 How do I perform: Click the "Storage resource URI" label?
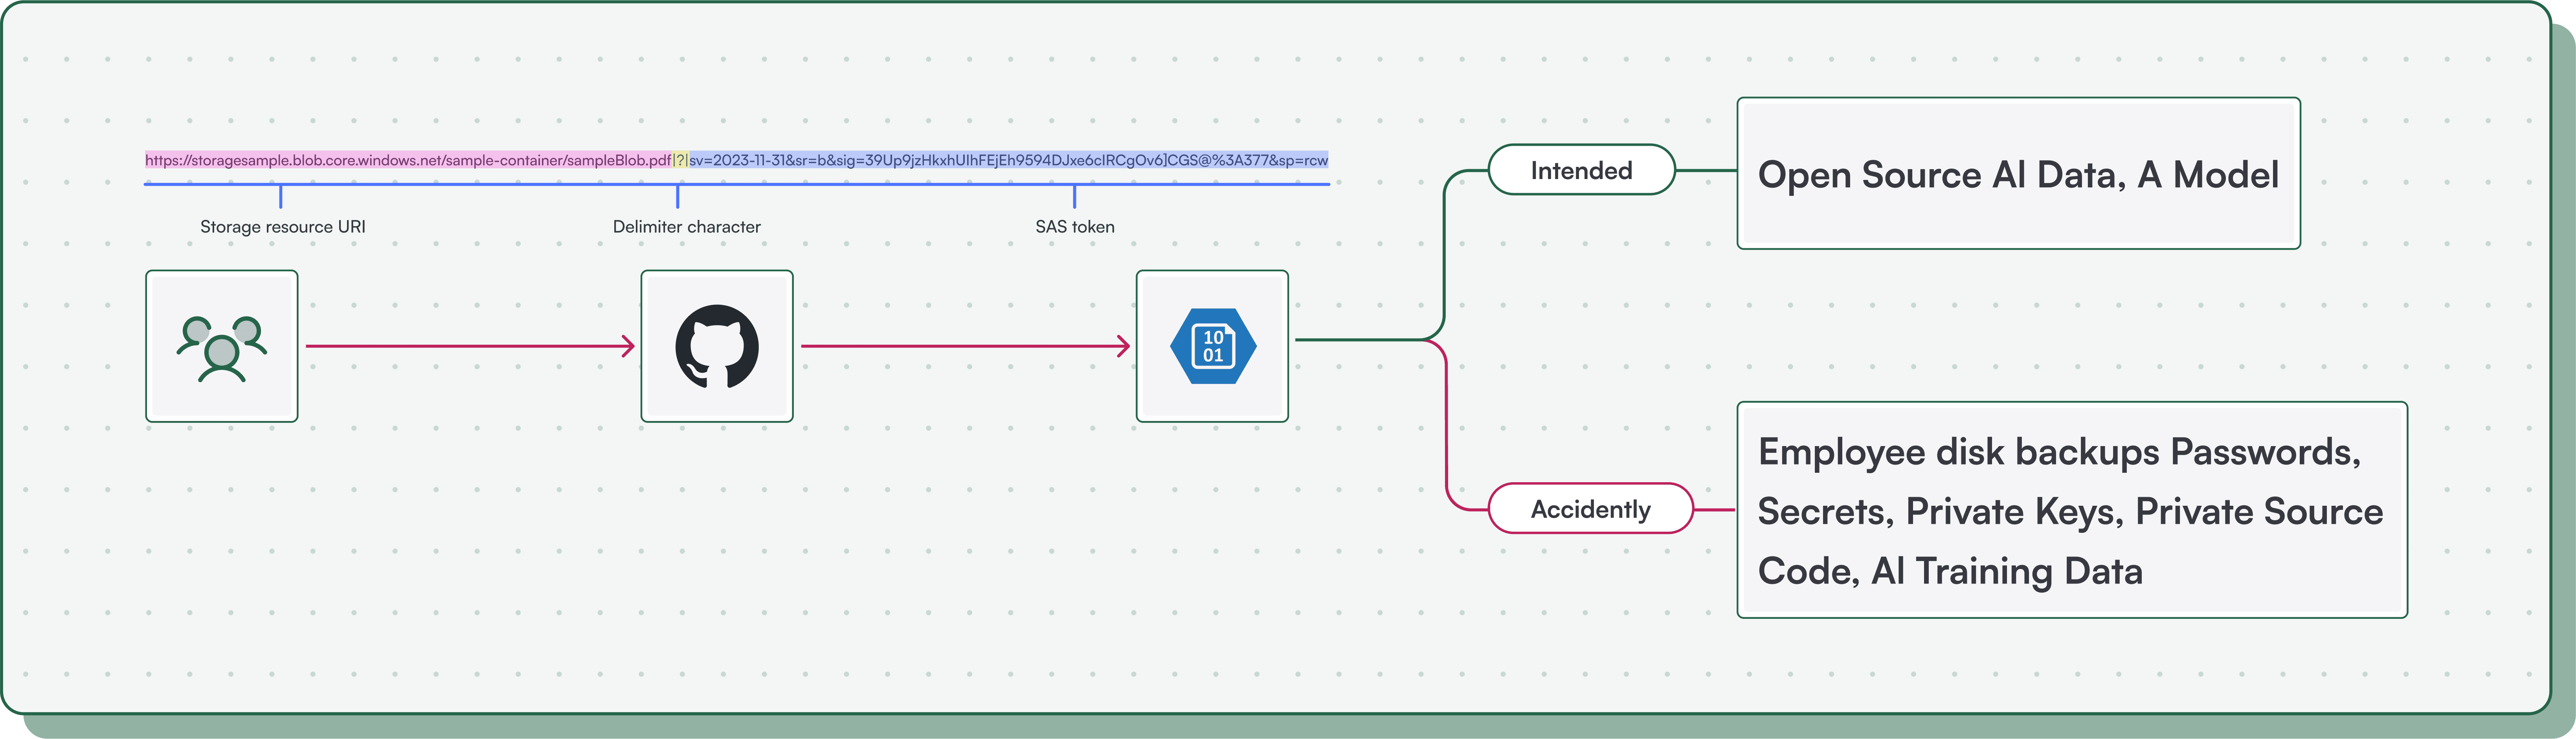[x=283, y=227]
